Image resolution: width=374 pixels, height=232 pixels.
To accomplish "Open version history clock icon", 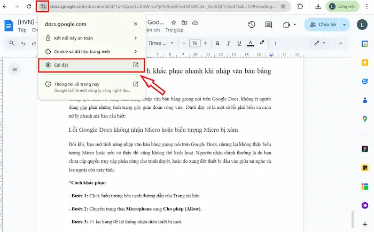I will [x=252, y=25].
